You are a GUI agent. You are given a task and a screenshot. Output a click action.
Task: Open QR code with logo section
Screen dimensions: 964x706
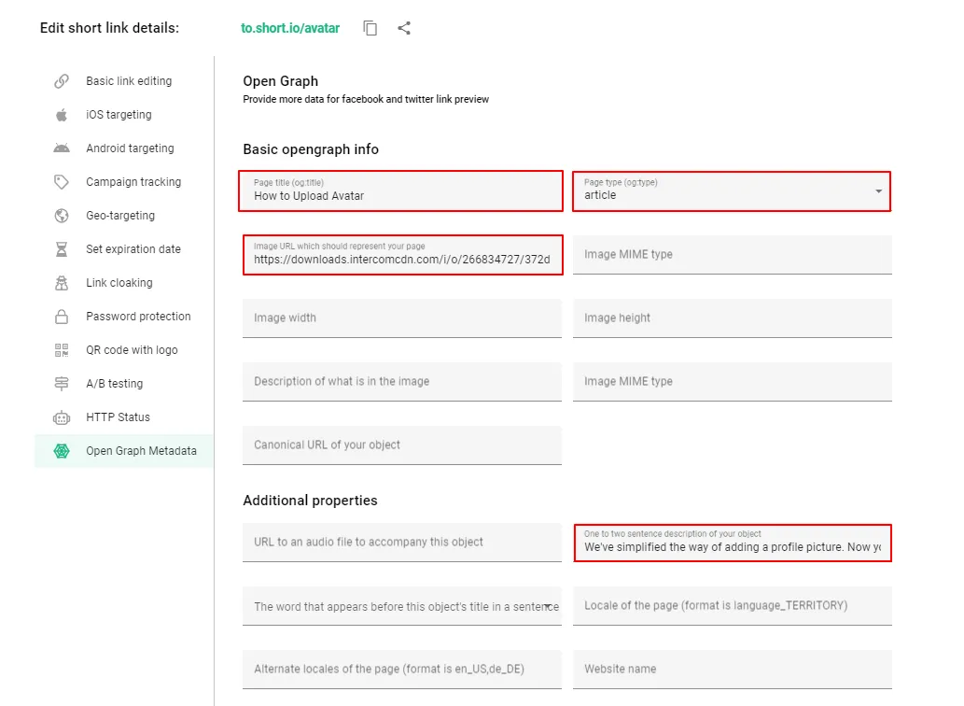(x=124, y=350)
